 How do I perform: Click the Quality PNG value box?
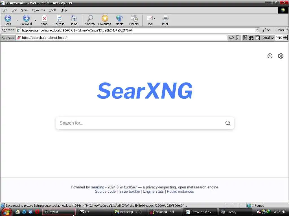click(x=279, y=38)
